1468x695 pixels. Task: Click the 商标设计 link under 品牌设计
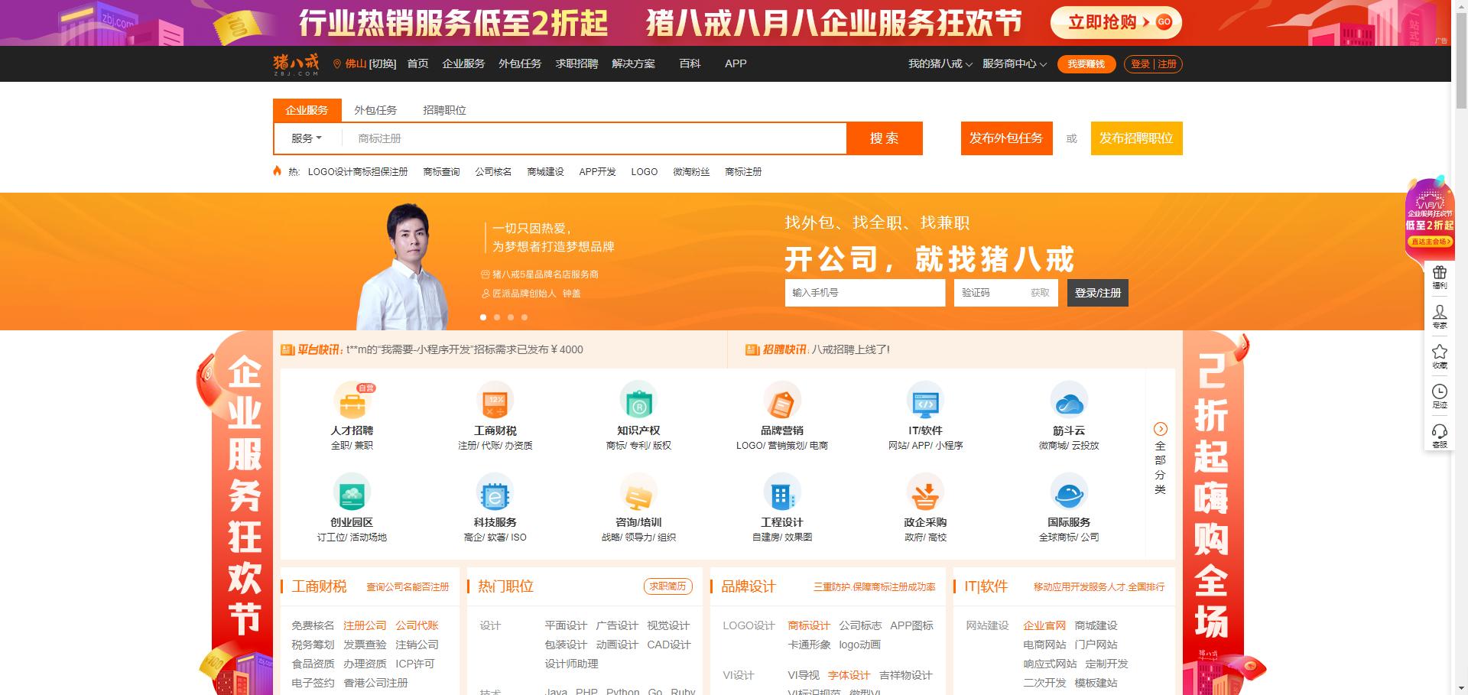tap(809, 625)
